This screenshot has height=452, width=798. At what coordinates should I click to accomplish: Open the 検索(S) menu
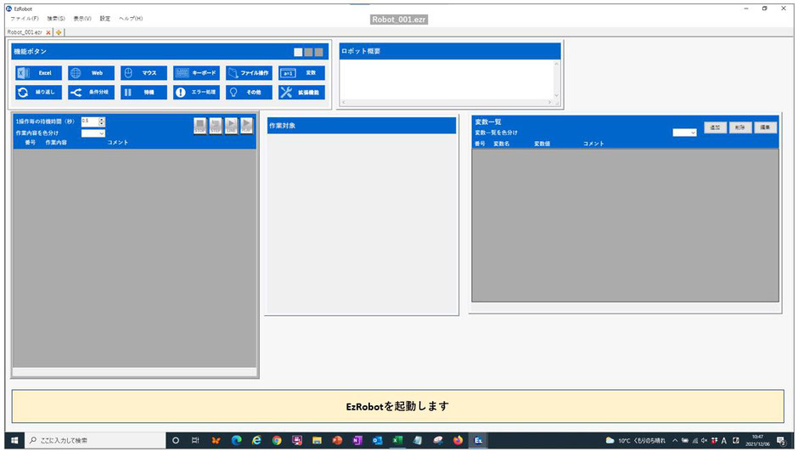click(56, 19)
